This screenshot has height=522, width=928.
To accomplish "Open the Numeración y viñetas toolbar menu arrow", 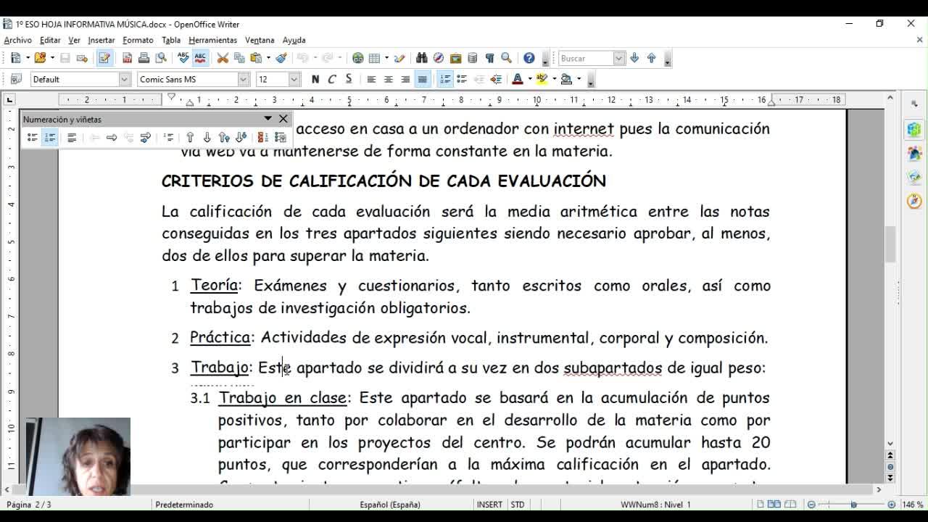I will point(268,118).
